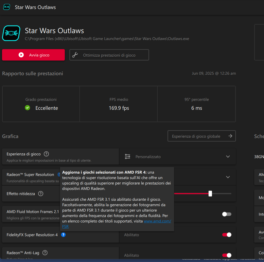The image size is (264, 262).
Task: Adjust the Effetto nitidezza slider handle
Action: pyautogui.click(x=210, y=194)
